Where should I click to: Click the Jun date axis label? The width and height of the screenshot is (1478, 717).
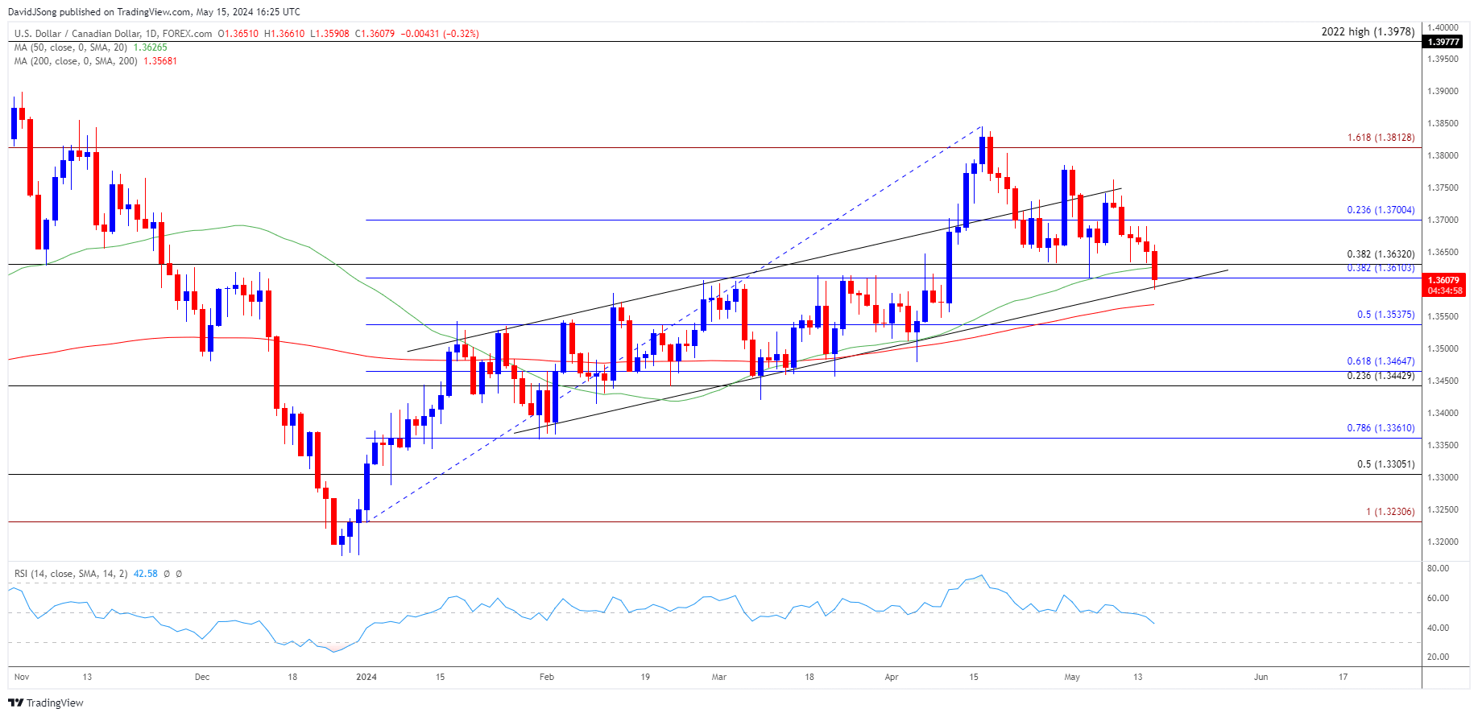pos(1261,678)
